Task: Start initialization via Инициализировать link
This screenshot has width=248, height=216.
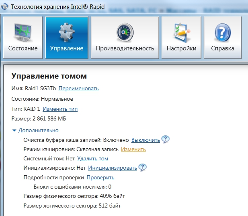Action: (112, 168)
